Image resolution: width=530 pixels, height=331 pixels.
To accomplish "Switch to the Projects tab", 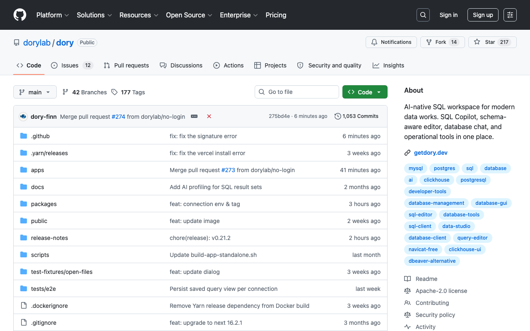I will [270, 65].
